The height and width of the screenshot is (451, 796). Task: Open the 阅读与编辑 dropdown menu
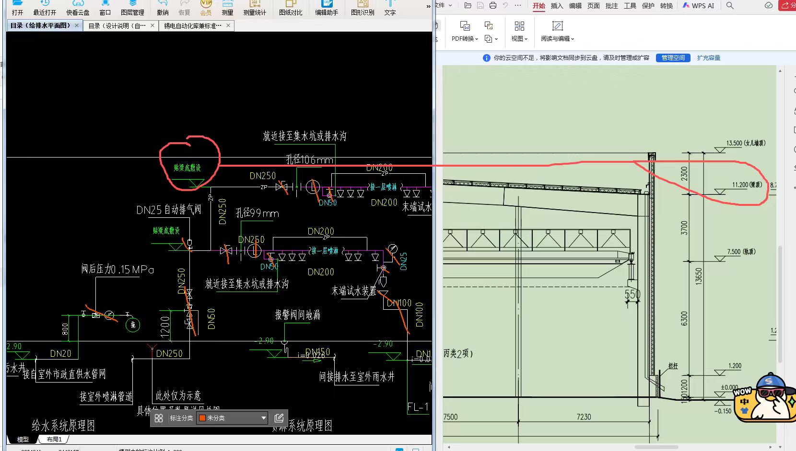pos(557,38)
